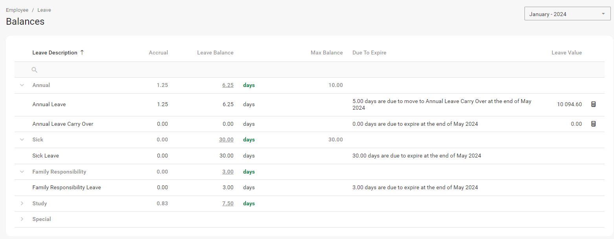Viewport: 614px width, 239px height.
Task: Open the Sick 30.00 balance link
Action: 226,139
